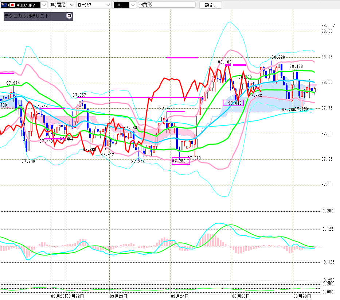Click the 97.244 low price label
The height and width of the screenshot is (300, 340).
[138, 161]
